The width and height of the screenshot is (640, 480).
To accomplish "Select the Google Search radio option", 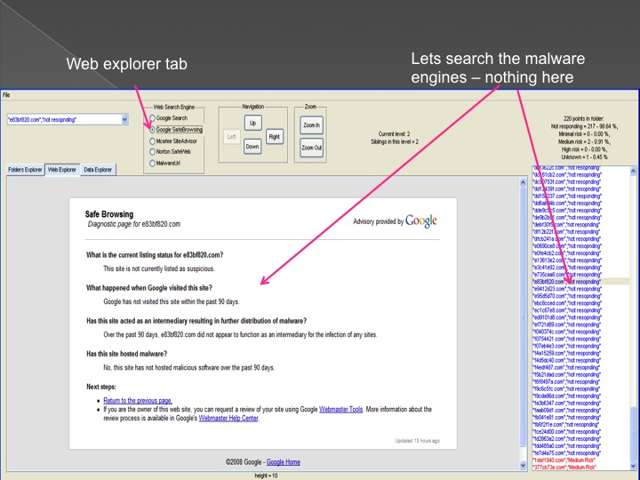I will (151, 118).
